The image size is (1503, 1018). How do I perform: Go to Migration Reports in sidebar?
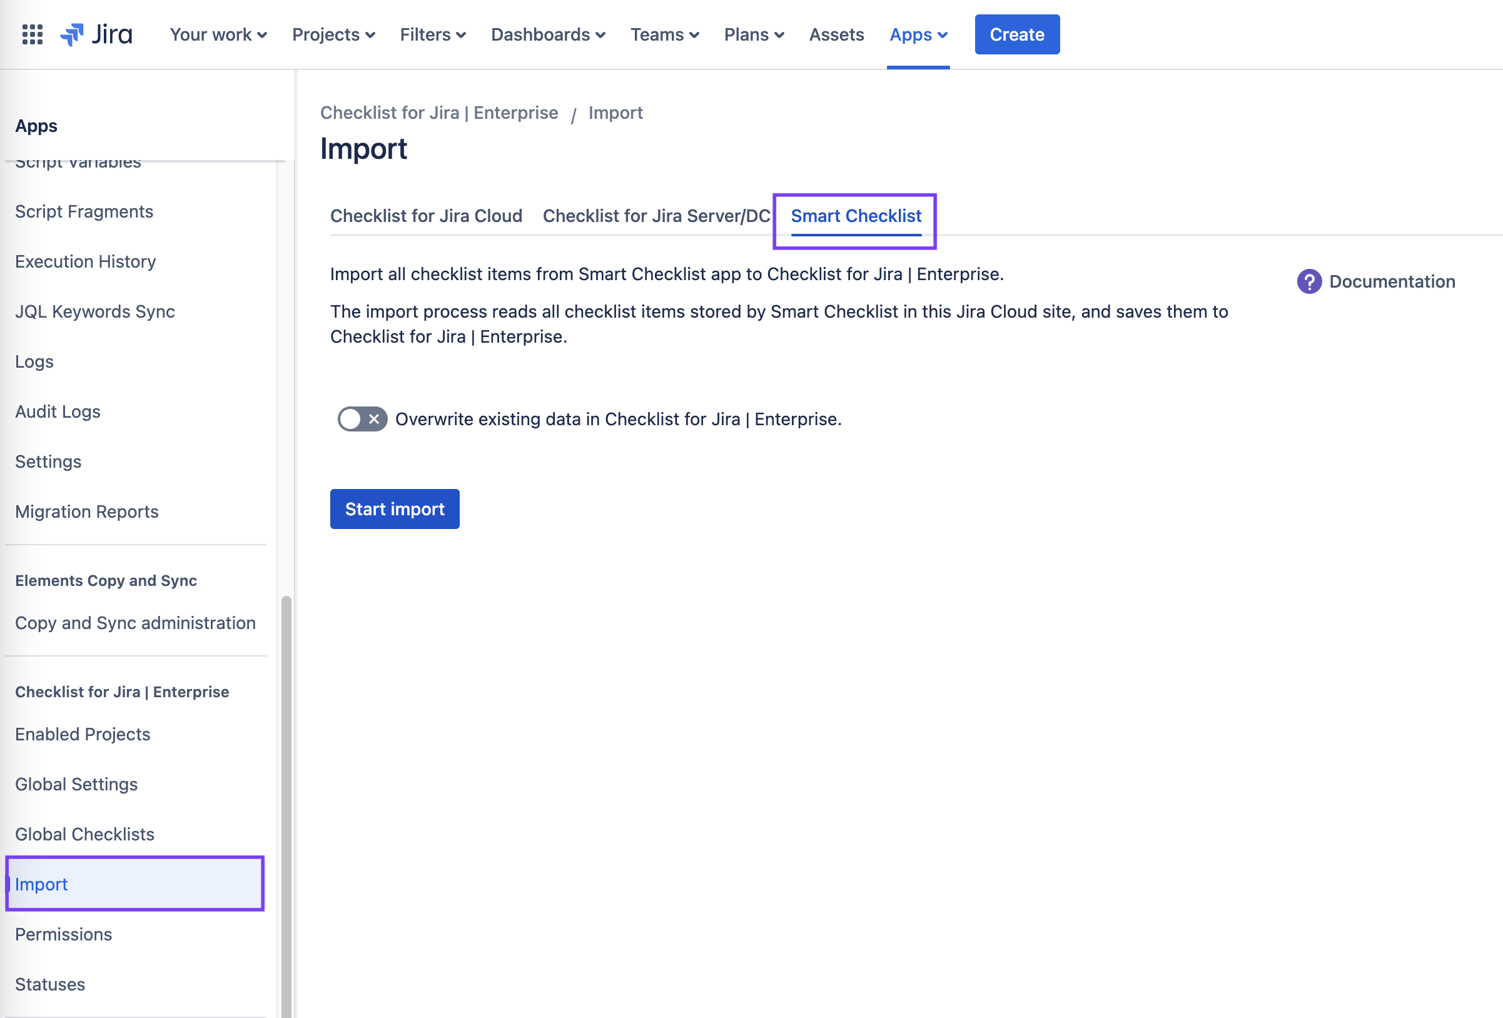pos(87,512)
